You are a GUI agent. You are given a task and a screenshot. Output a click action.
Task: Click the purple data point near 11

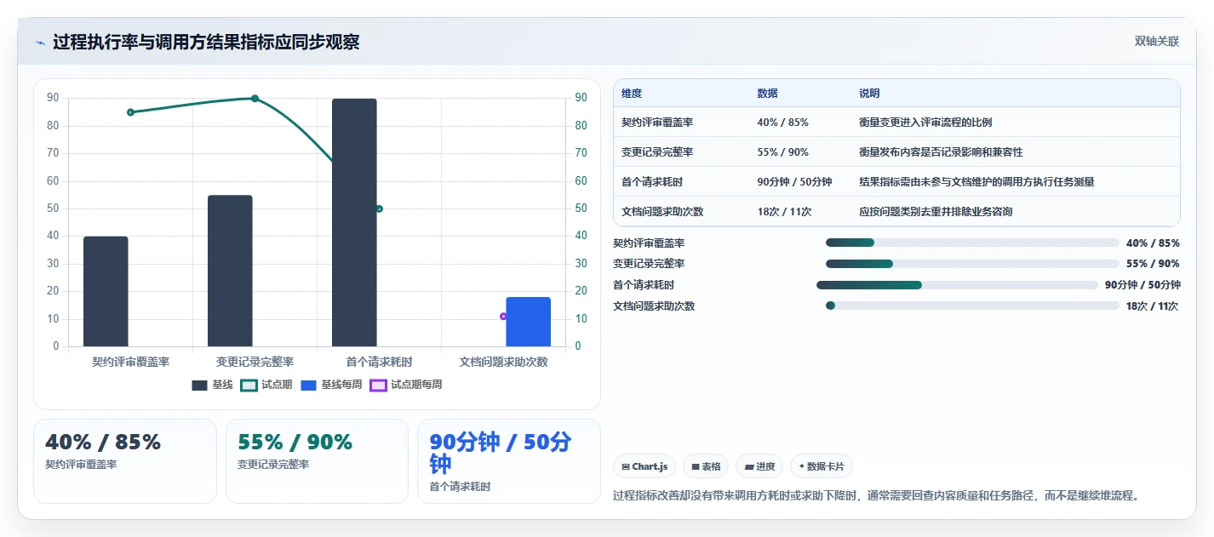click(503, 317)
